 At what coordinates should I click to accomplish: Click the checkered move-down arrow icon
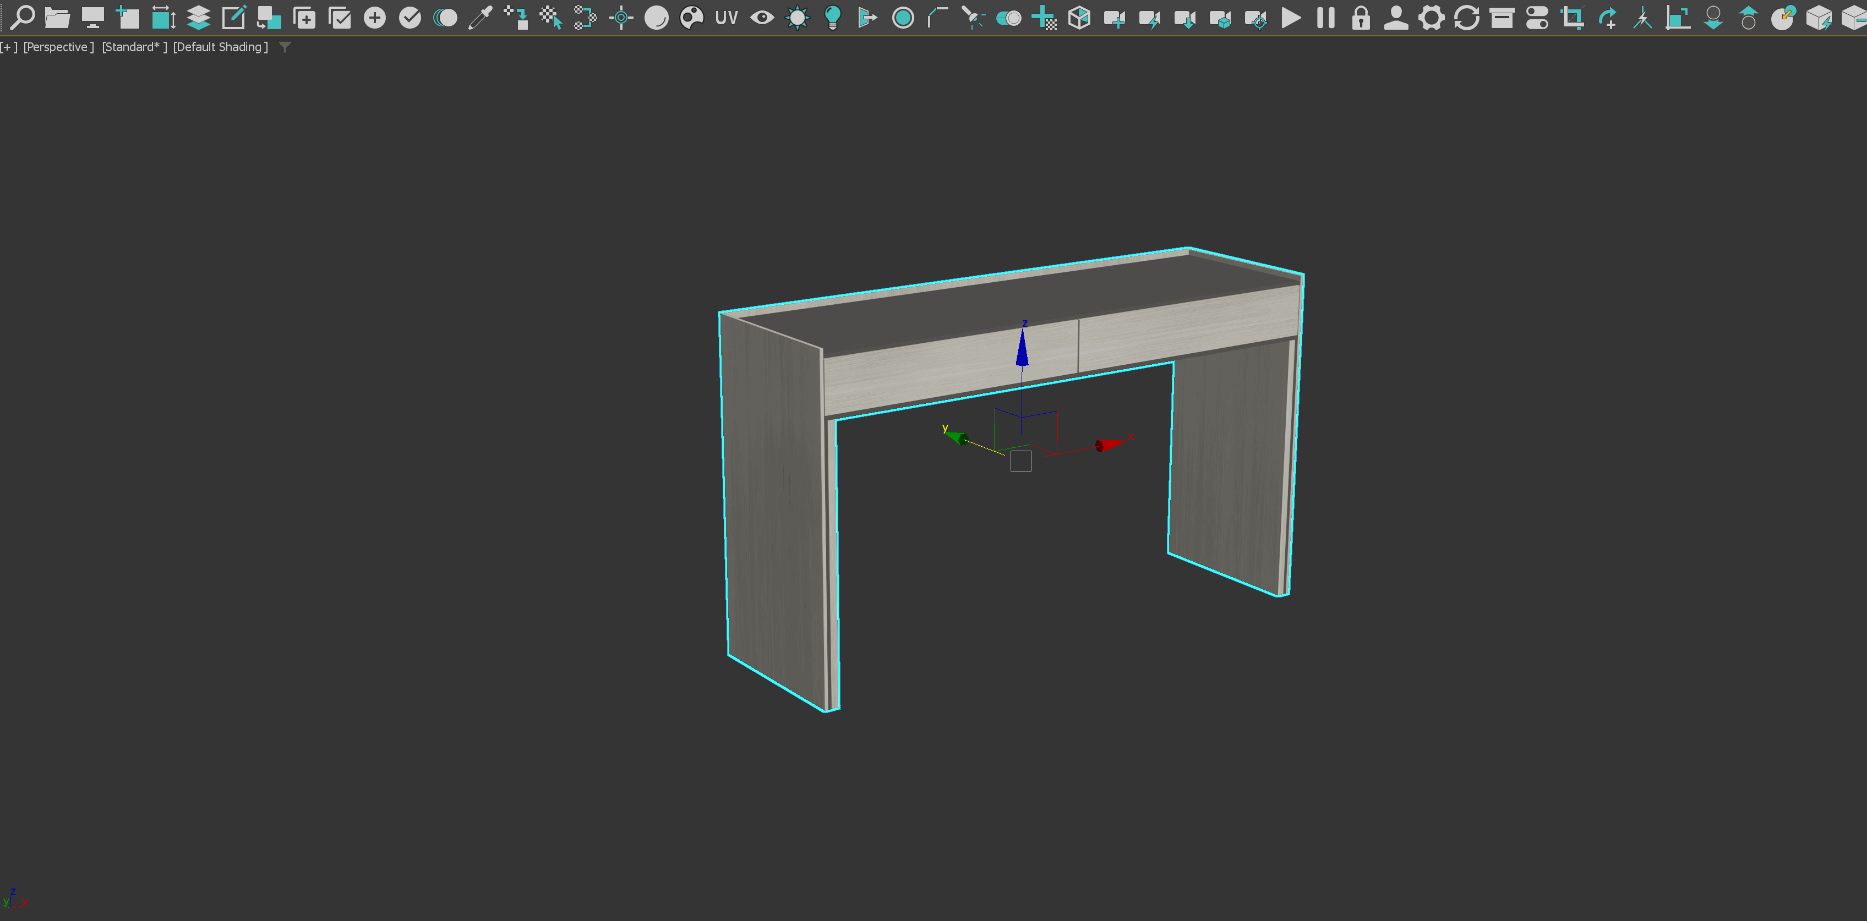point(515,18)
